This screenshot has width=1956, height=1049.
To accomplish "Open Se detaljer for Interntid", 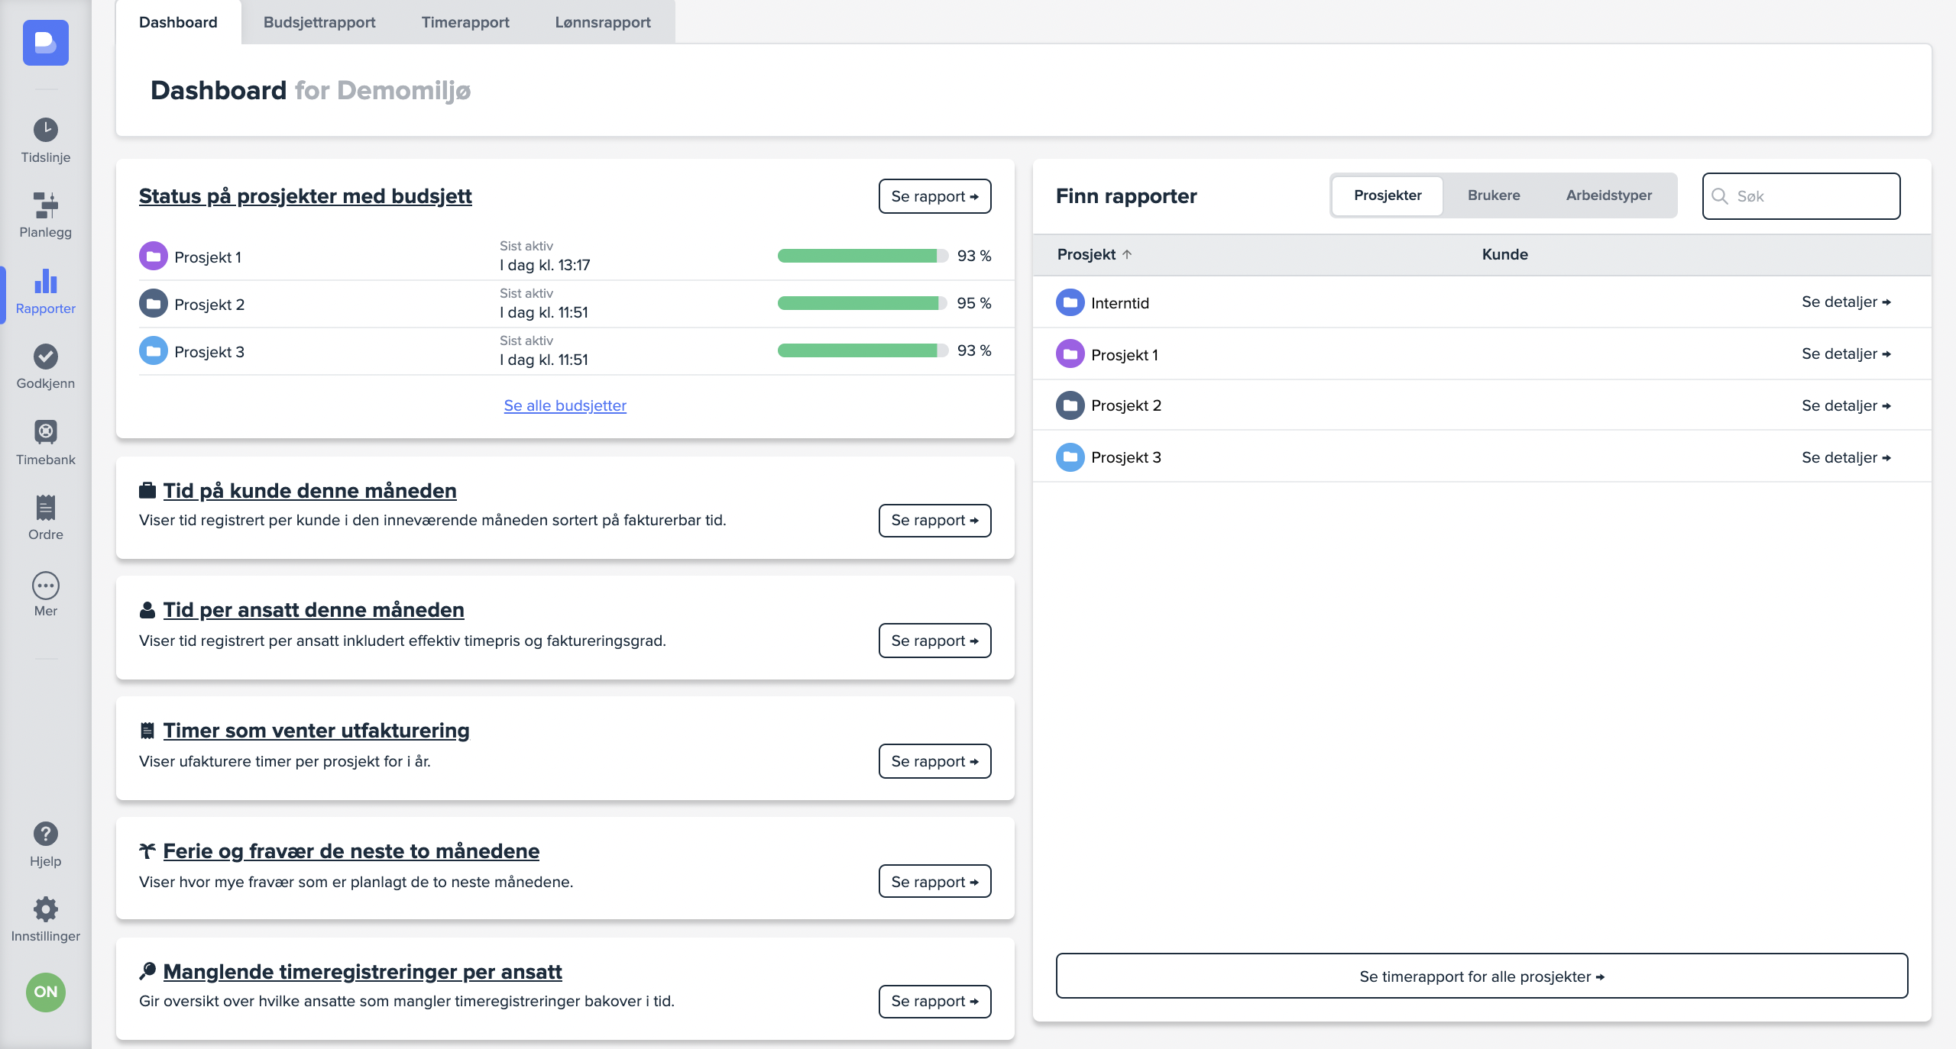I will coord(1845,302).
